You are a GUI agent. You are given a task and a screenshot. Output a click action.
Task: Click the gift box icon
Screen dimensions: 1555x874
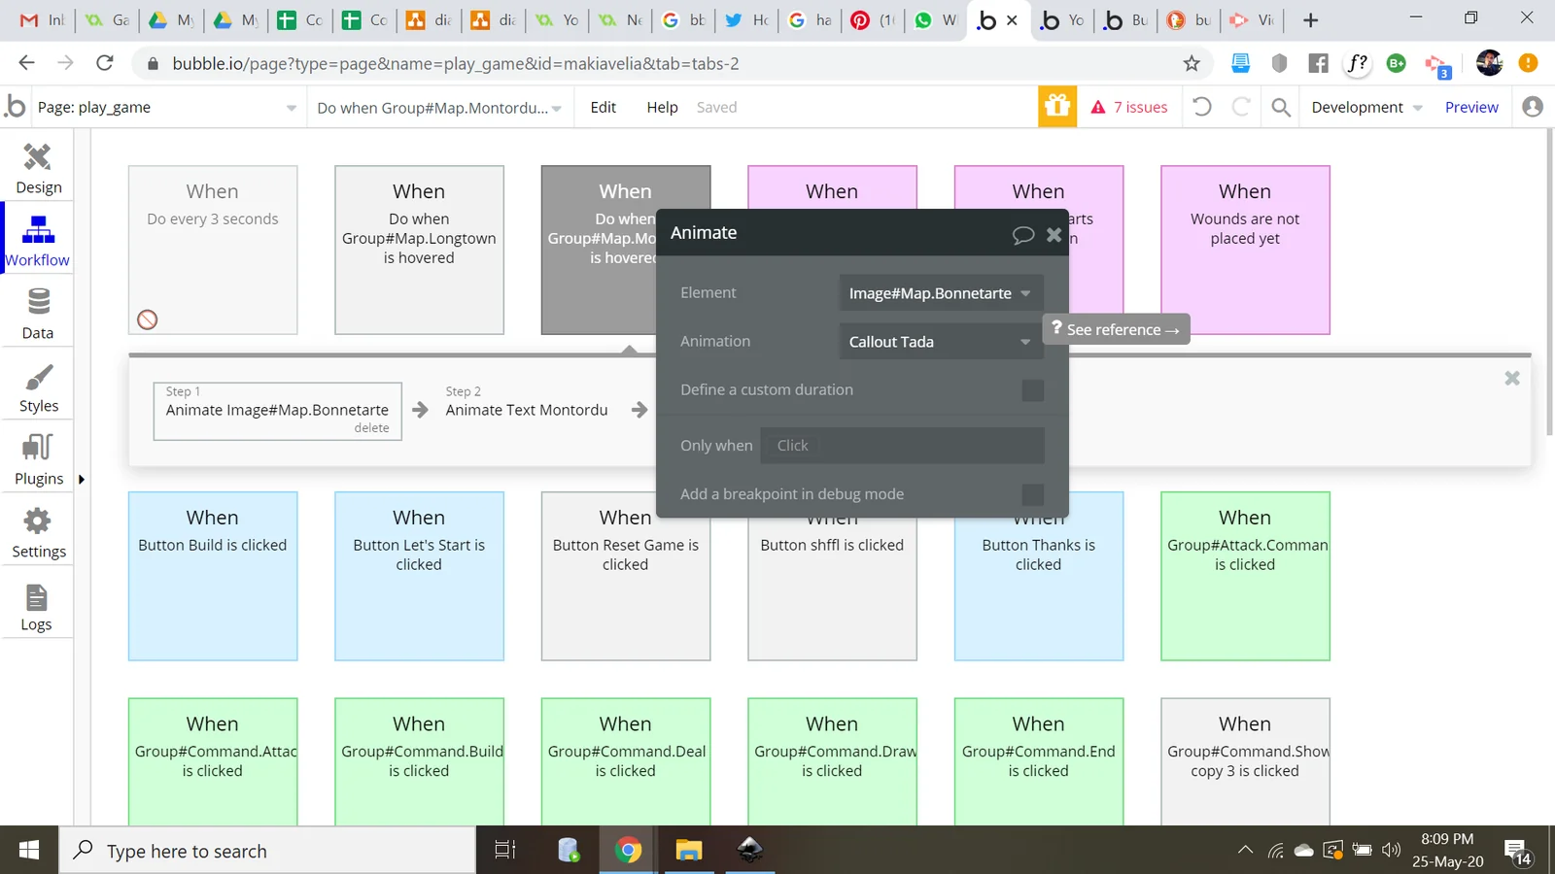1057,107
